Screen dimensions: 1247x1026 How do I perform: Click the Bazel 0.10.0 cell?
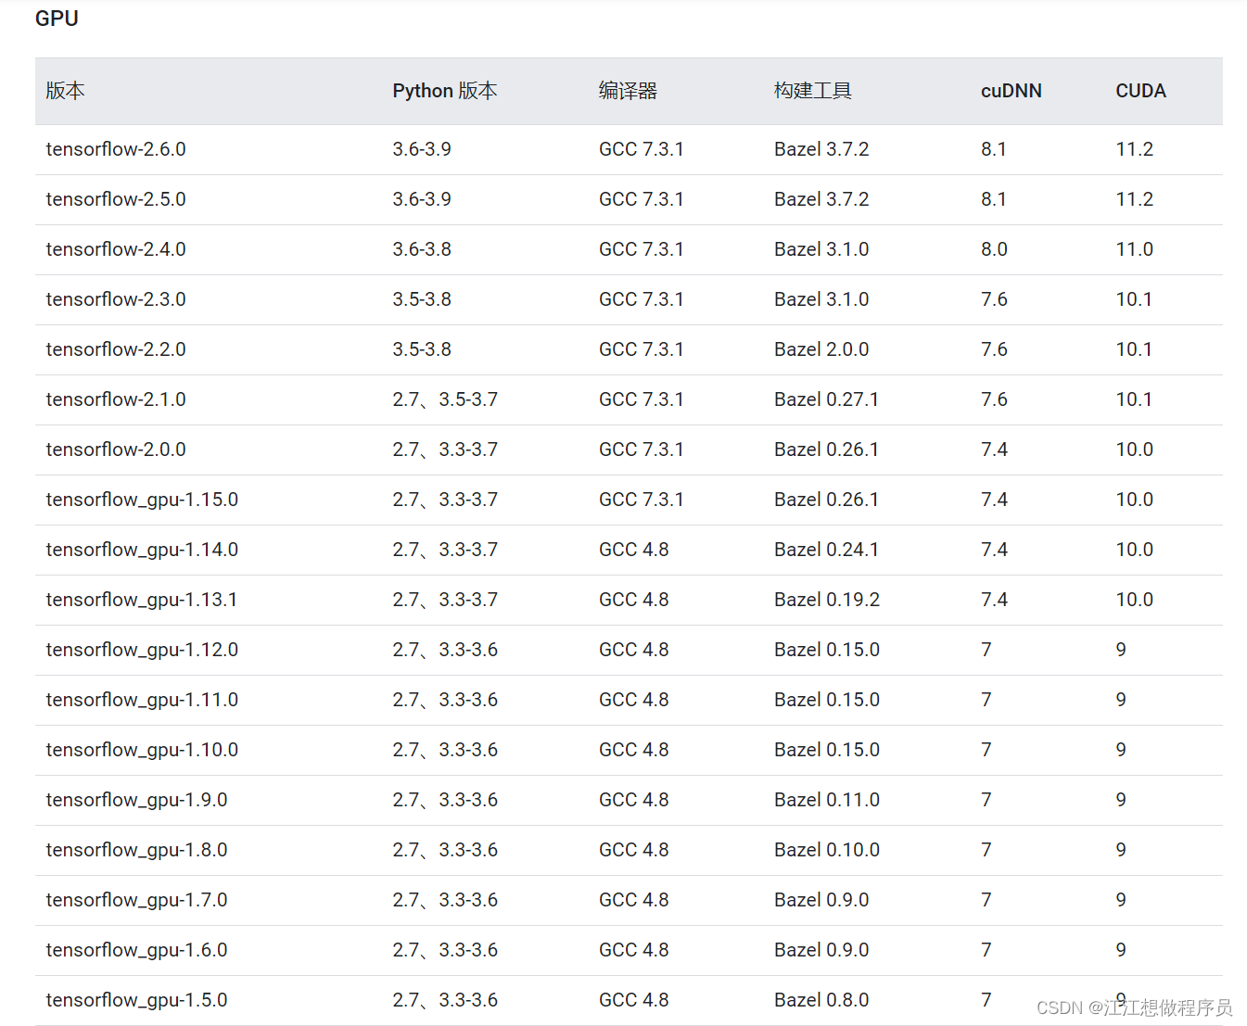point(827,850)
